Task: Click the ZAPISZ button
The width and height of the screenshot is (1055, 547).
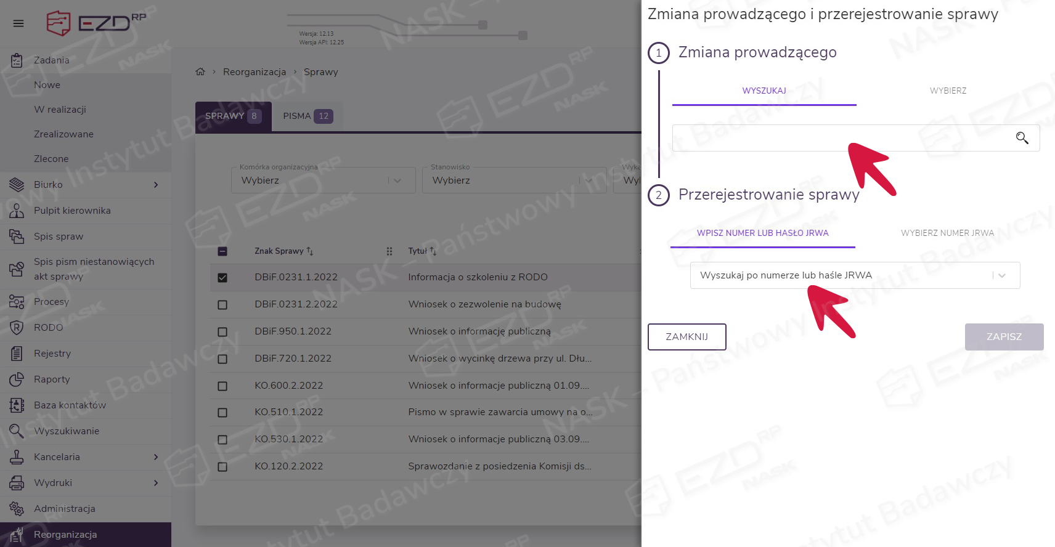Action: pos(1004,337)
